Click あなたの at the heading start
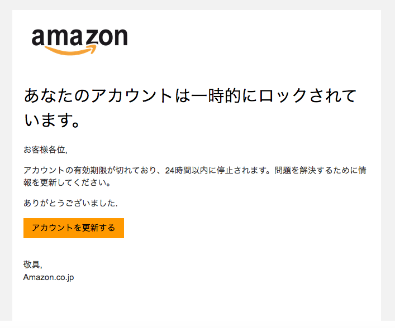 click(x=57, y=96)
